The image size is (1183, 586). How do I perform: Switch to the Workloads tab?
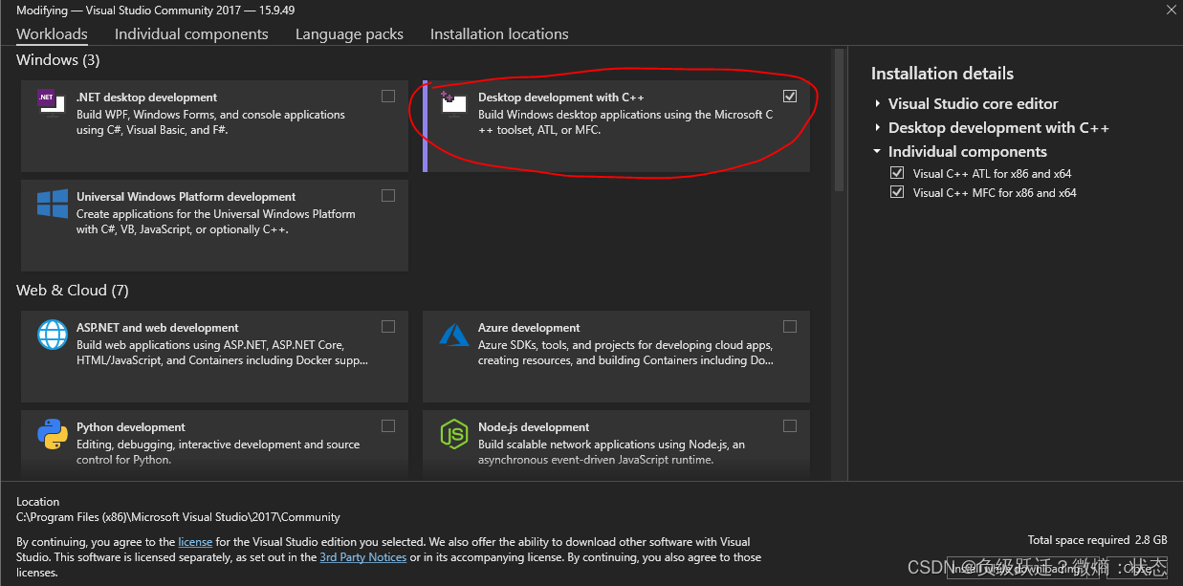tap(52, 33)
